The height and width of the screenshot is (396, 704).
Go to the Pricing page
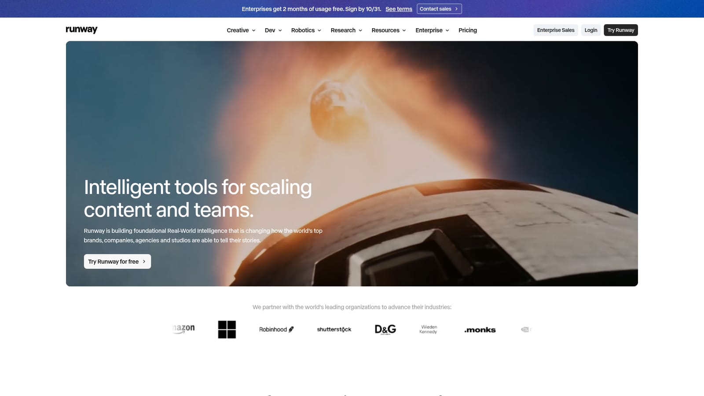[x=468, y=30]
